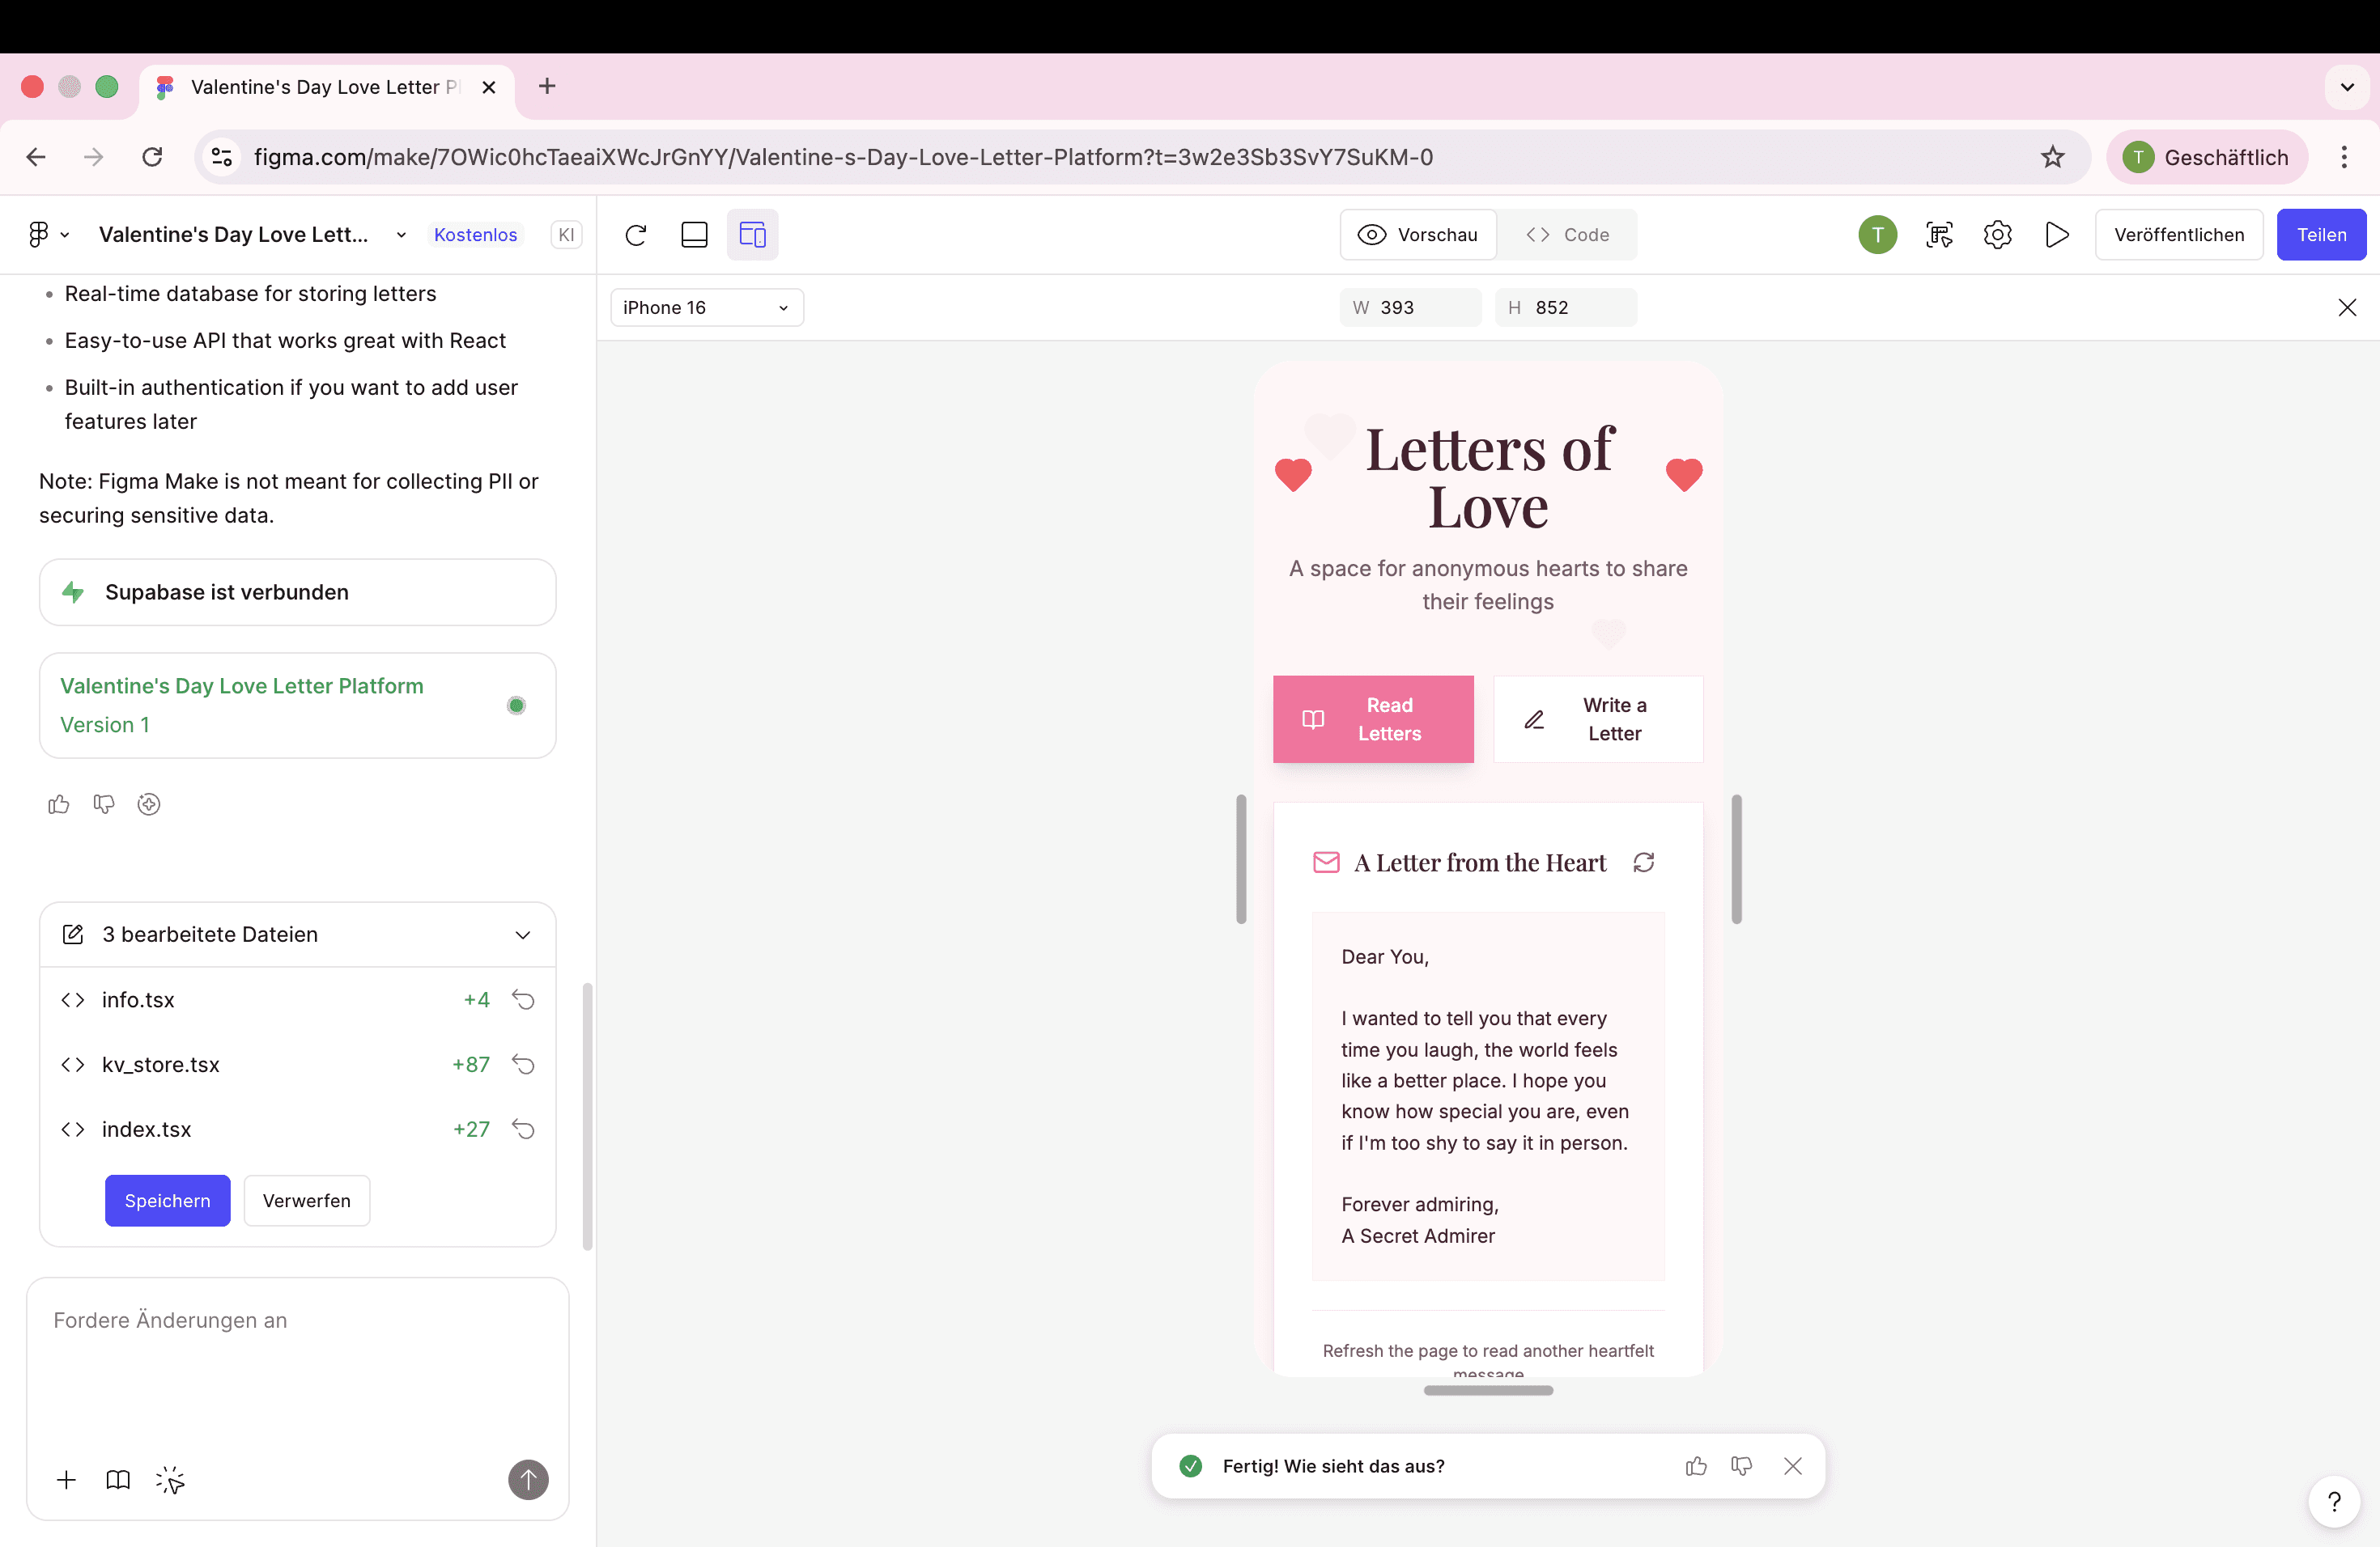
Task: Toggle the KI badge in the header
Action: pyautogui.click(x=566, y=235)
